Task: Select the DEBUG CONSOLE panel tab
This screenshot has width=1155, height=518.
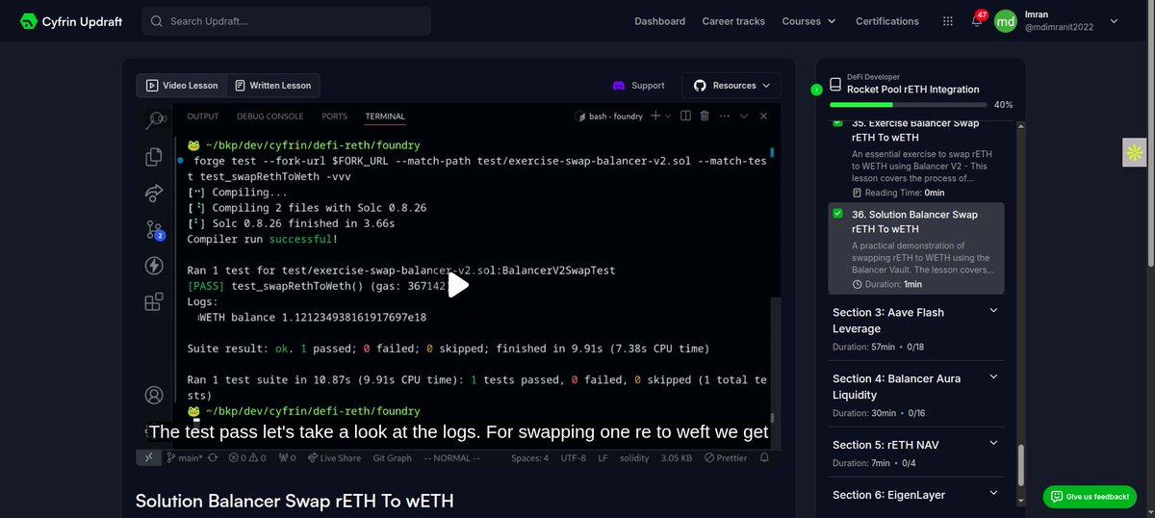Action: coord(270,117)
